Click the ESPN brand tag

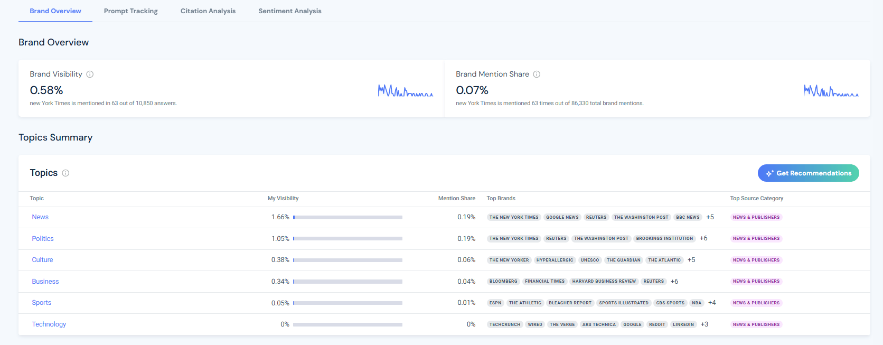(495, 303)
